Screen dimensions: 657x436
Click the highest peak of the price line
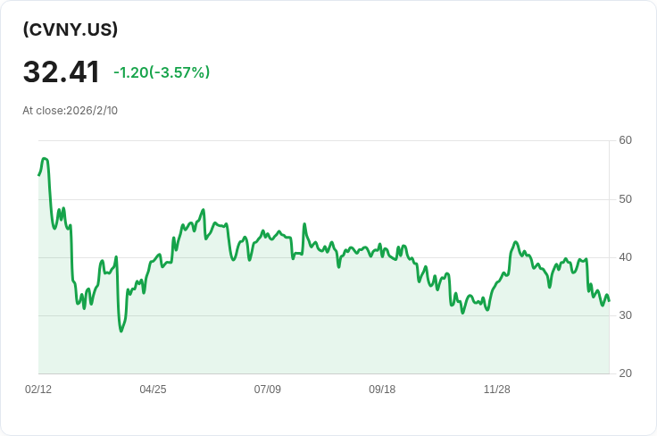44,158
